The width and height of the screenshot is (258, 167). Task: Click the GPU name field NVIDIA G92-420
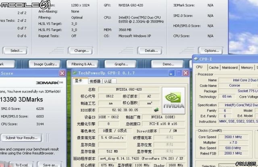(129, 89)
